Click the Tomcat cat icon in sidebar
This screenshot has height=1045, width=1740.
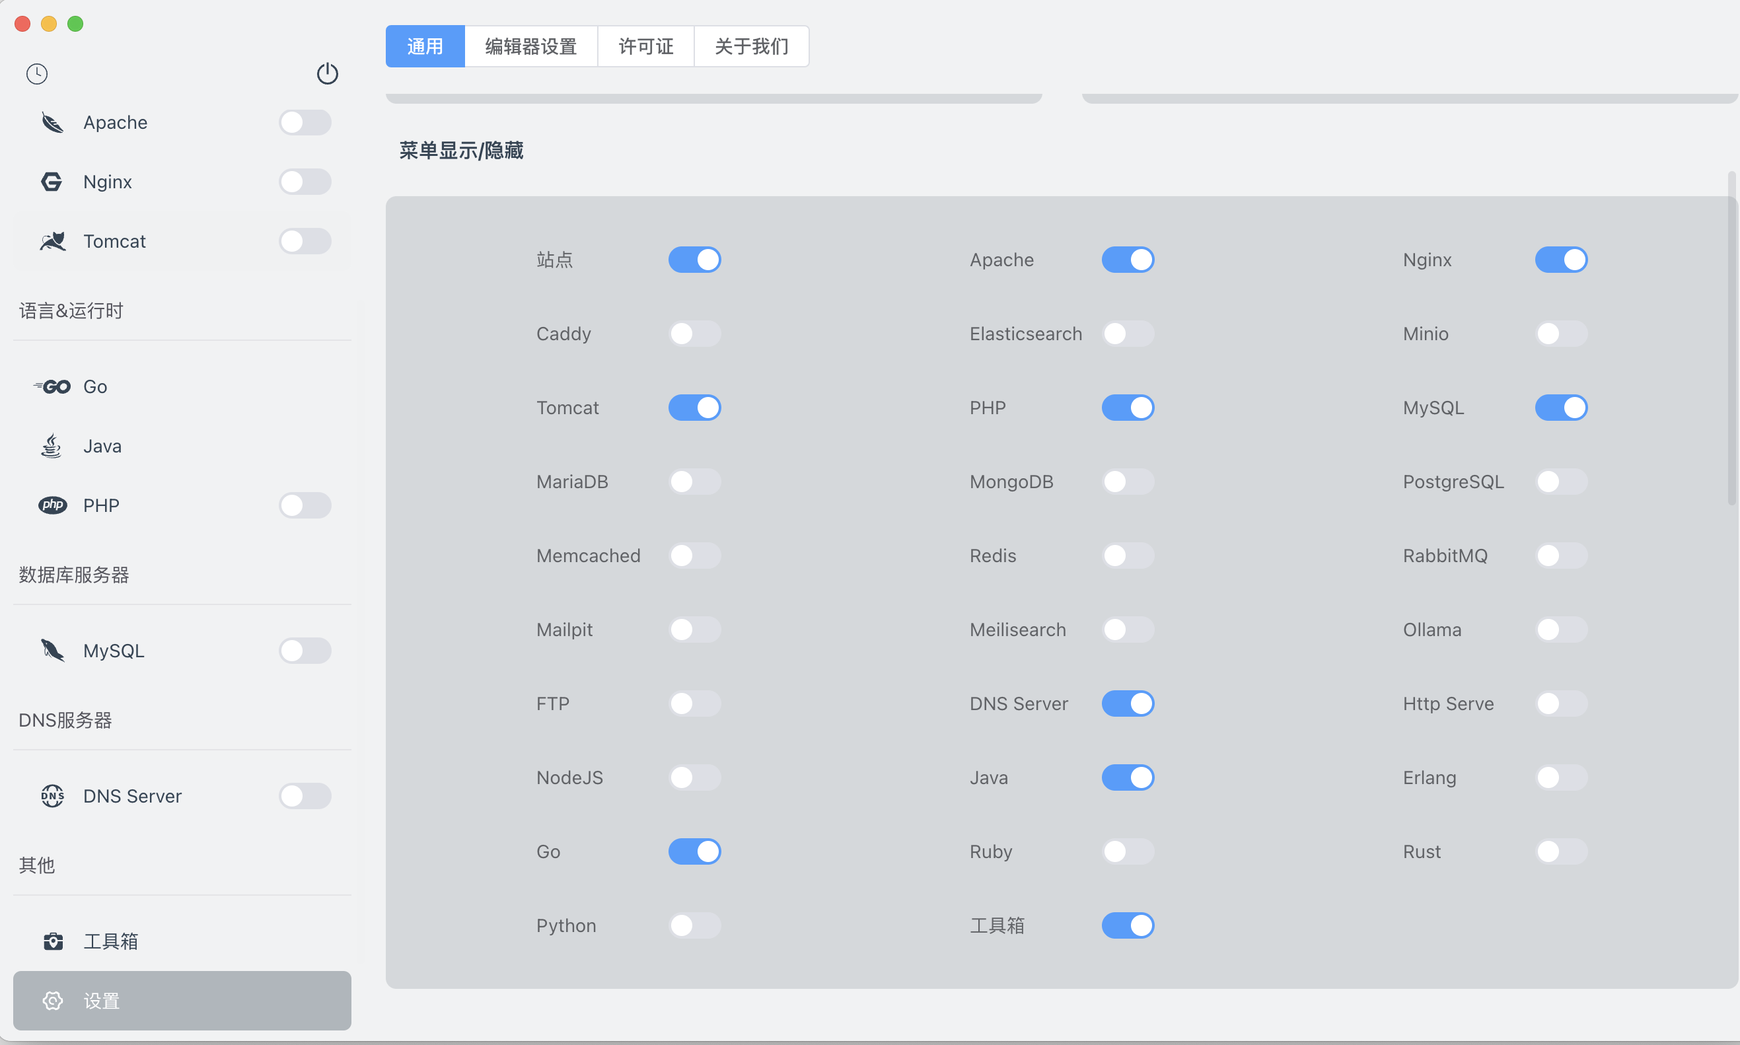(x=52, y=241)
